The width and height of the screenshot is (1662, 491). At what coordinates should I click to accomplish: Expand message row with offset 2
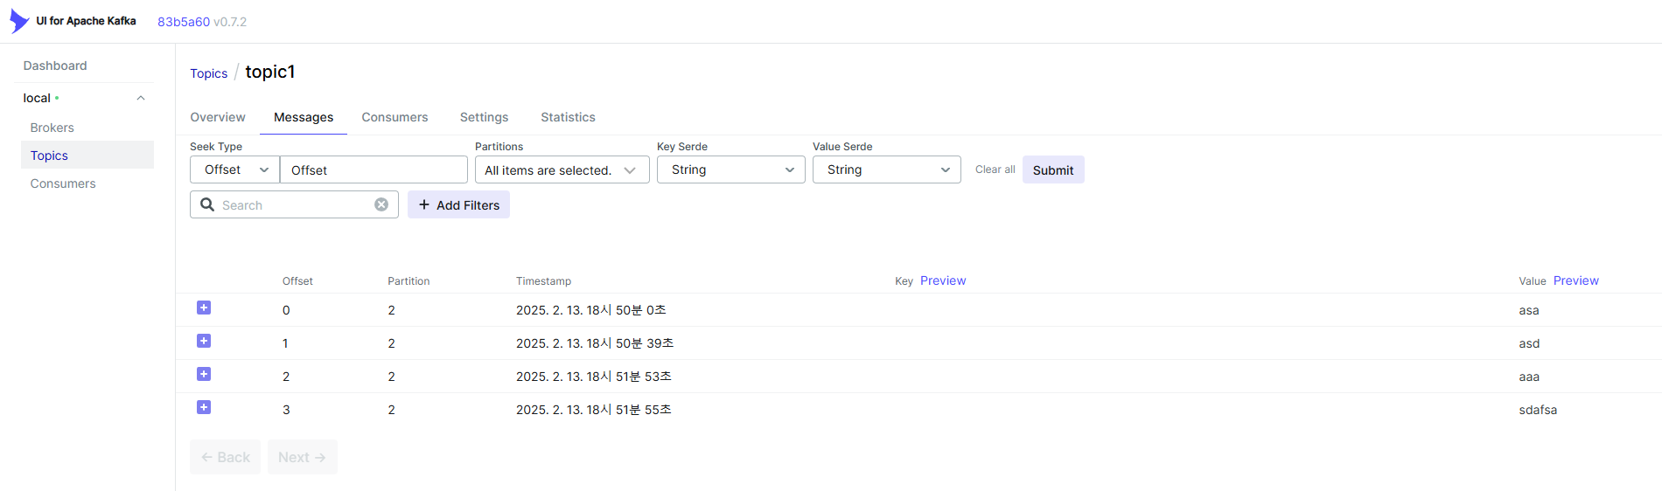click(204, 374)
